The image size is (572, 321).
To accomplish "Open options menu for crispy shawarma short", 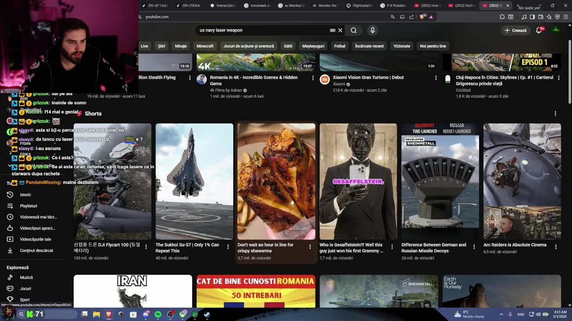I will click(x=310, y=247).
